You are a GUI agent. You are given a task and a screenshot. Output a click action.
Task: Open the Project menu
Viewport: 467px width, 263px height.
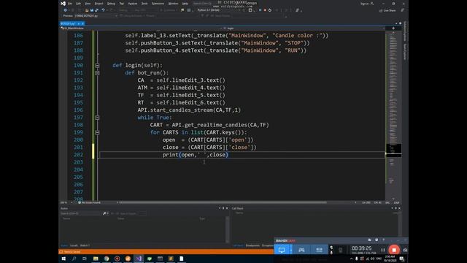point(99,4)
